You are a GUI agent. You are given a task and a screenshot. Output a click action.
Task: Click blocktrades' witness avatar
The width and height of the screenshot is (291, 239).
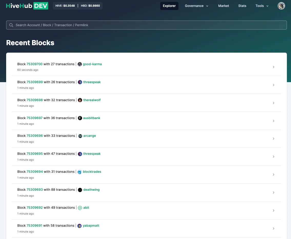(x=79, y=172)
